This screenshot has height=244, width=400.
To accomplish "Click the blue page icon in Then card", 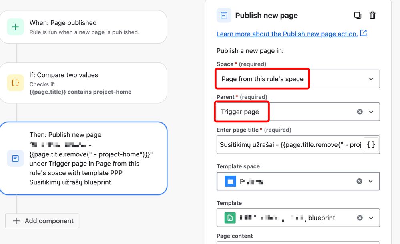I will point(15,158).
